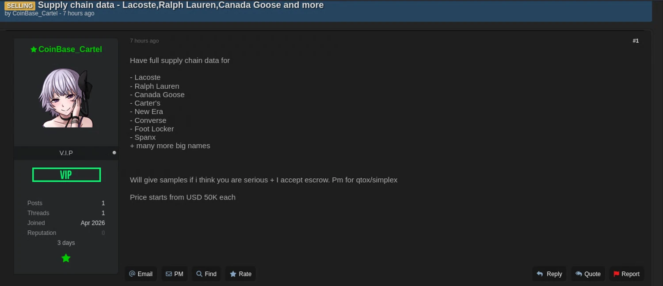View the user's Threads count value
This screenshot has height=286, width=663.
[103, 213]
